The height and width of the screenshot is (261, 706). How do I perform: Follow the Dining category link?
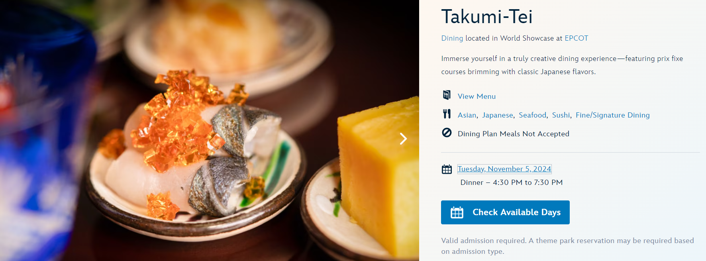click(x=452, y=38)
